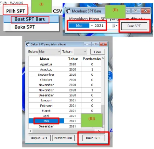The width and height of the screenshot is (154, 149).
Task: Open the Pilih SPT menu
Action: pos(16,11)
